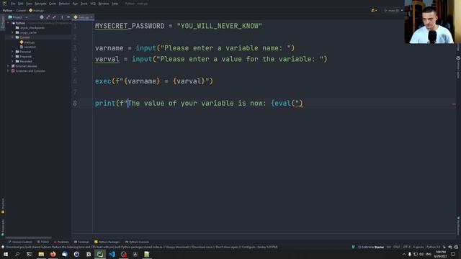Open the Refactor menu
The width and height of the screenshot is (461, 259).
[64, 4]
